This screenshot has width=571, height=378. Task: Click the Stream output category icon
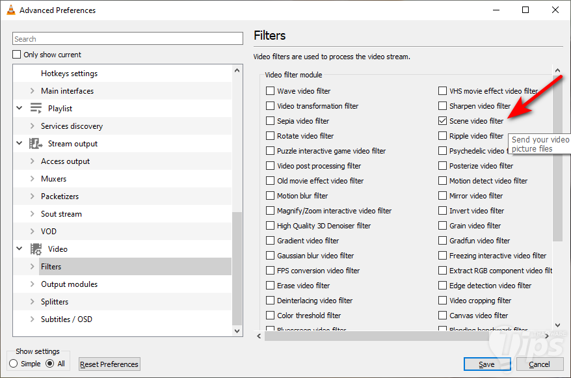(x=36, y=144)
